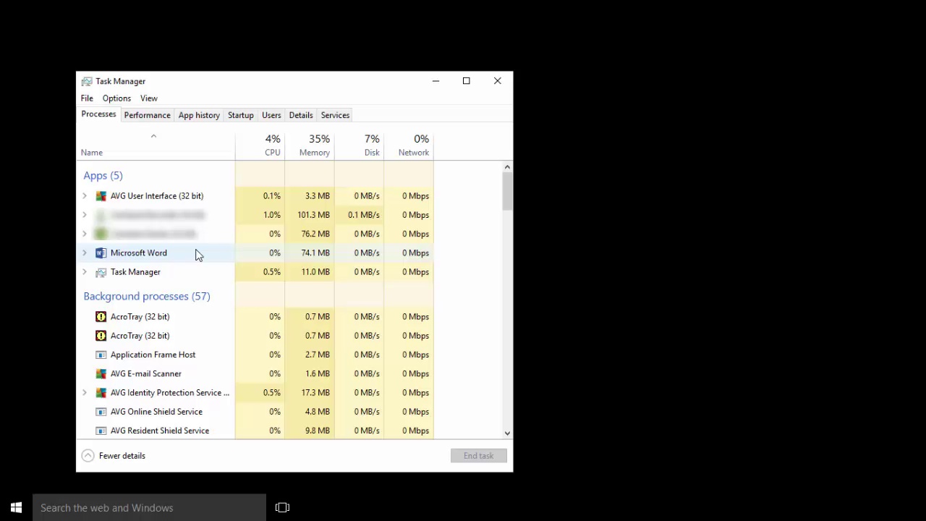Expand the Microsoft Word entry
This screenshot has width=926, height=521.
click(x=85, y=253)
